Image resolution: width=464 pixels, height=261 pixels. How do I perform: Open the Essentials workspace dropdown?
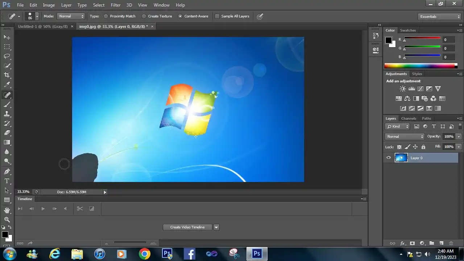click(439, 16)
